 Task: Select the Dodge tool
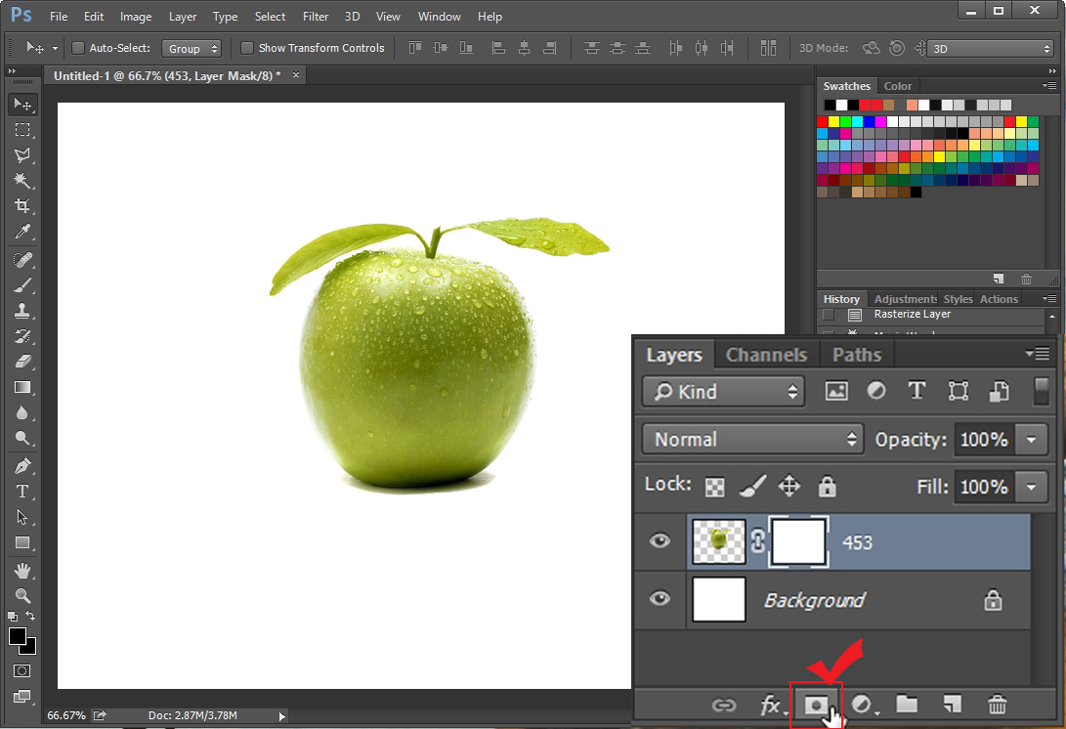point(22,437)
